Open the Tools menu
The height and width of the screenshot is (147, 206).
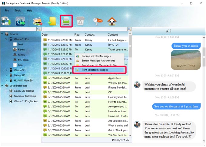coord(18,10)
